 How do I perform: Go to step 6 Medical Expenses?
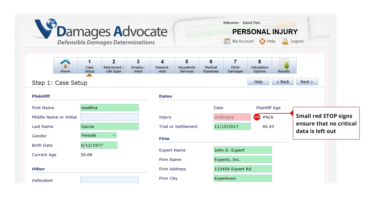[211, 65]
